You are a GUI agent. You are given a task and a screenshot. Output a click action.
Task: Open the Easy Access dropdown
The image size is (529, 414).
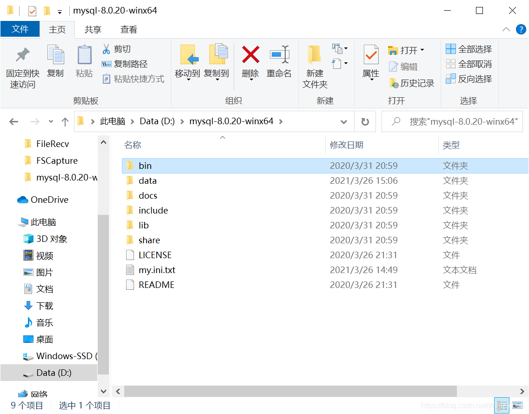pos(340,63)
